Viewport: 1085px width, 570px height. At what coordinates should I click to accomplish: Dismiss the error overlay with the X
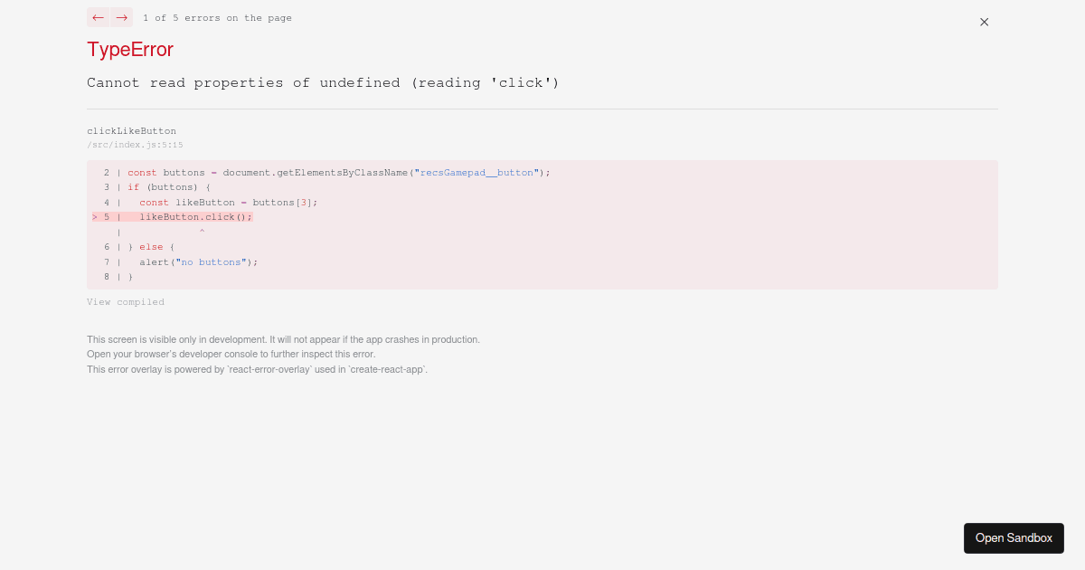click(984, 22)
